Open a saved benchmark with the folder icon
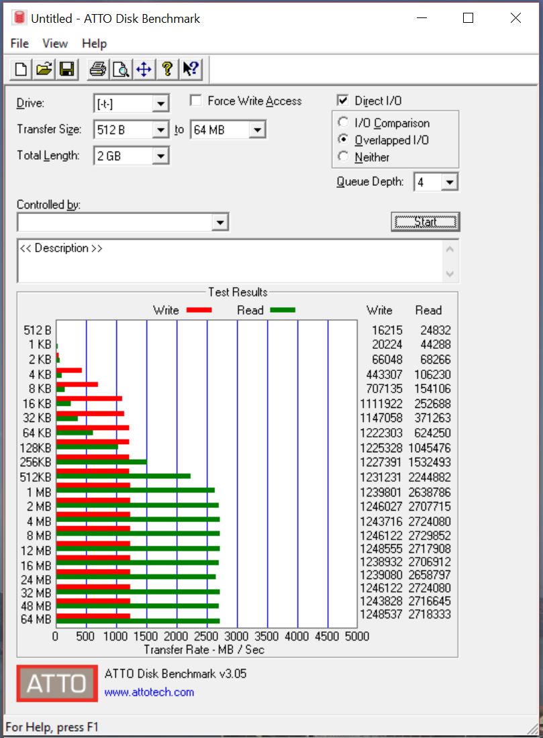Viewport: 543px width, 738px height. click(x=44, y=69)
